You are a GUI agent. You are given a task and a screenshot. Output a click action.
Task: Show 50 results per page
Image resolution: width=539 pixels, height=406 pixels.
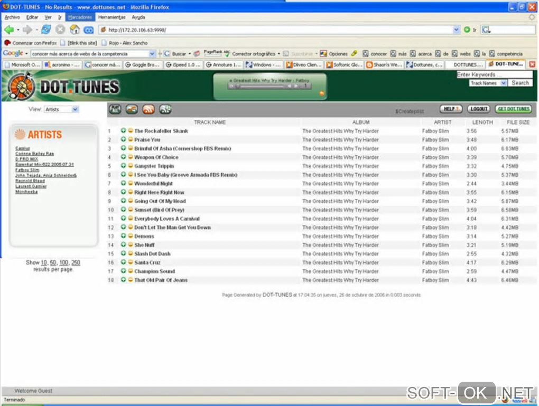[x=53, y=262]
